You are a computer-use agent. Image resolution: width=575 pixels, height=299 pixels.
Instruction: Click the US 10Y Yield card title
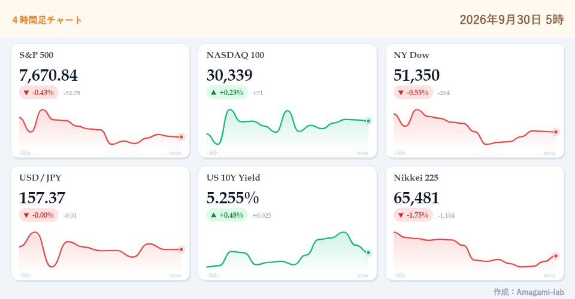coord(234,178)
